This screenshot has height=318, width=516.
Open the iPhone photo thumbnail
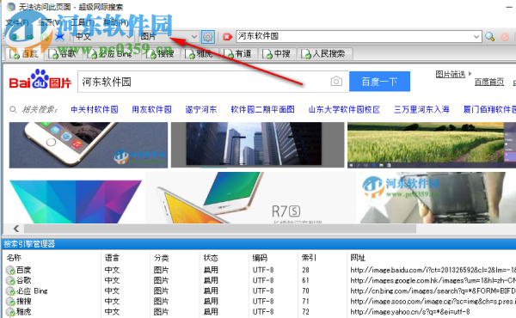pos(89,145)
